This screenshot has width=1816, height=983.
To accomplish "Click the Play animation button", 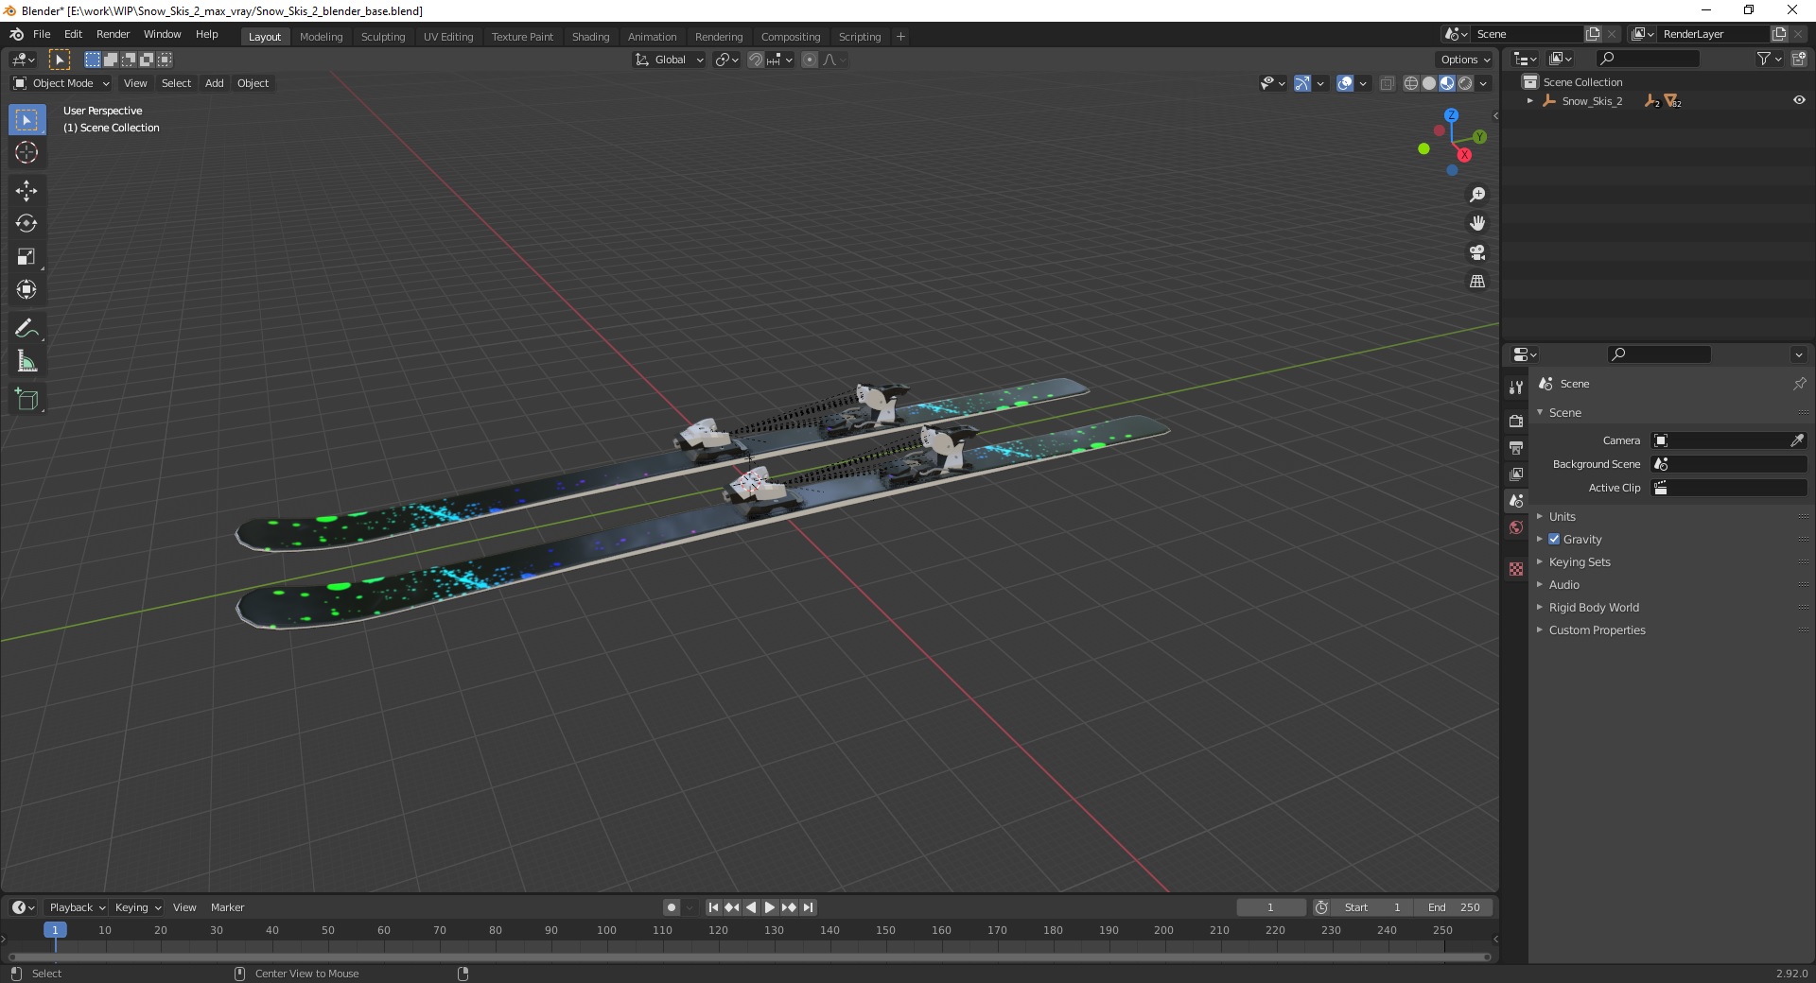I will click(770, 907).
